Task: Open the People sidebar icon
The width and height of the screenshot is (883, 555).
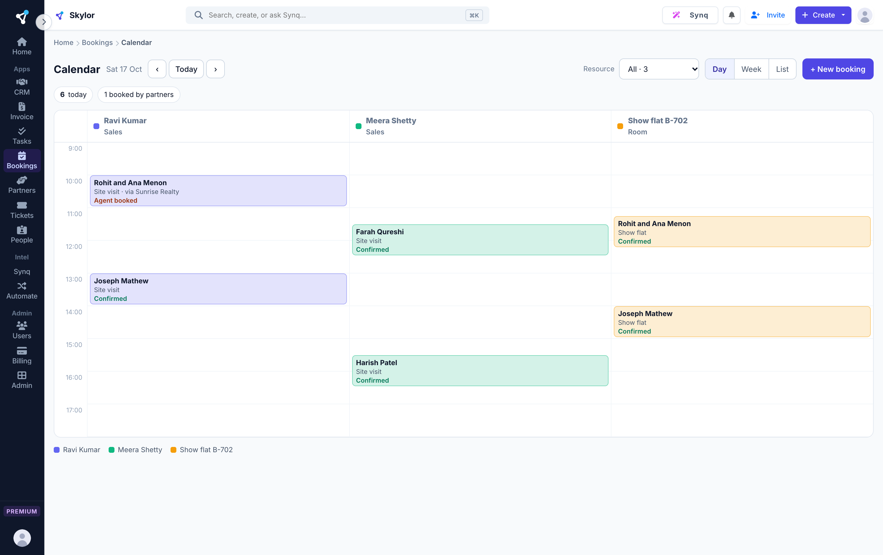Action: (x=22, y=234)
